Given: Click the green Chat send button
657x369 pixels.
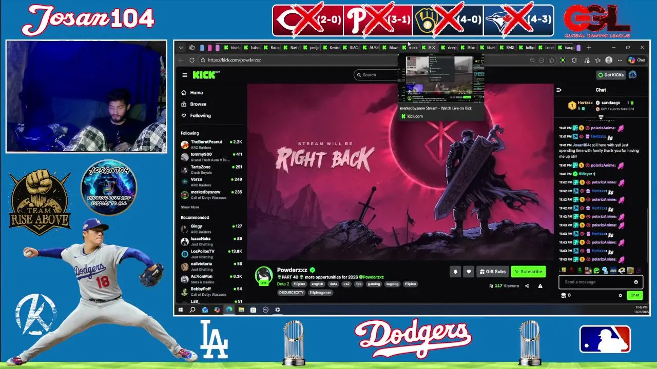Looking at the screenshot, I should click(x=634, y=295).
